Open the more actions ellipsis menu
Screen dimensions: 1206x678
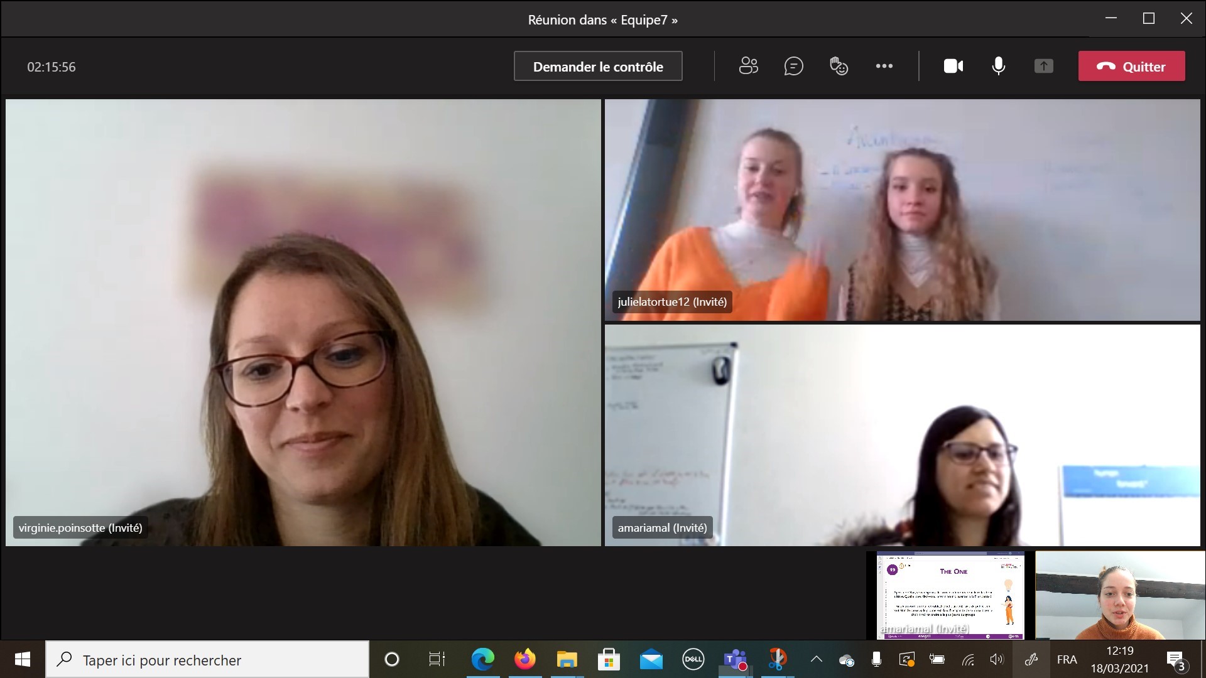(884, 66)
